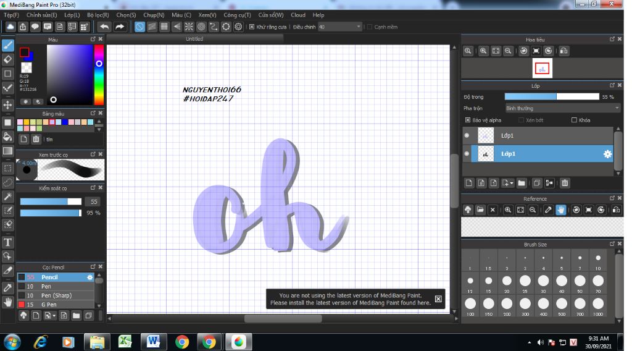This screenshot has width=632, height=351.
Task: Enable the radial snap guide
Action: [189, 27]
